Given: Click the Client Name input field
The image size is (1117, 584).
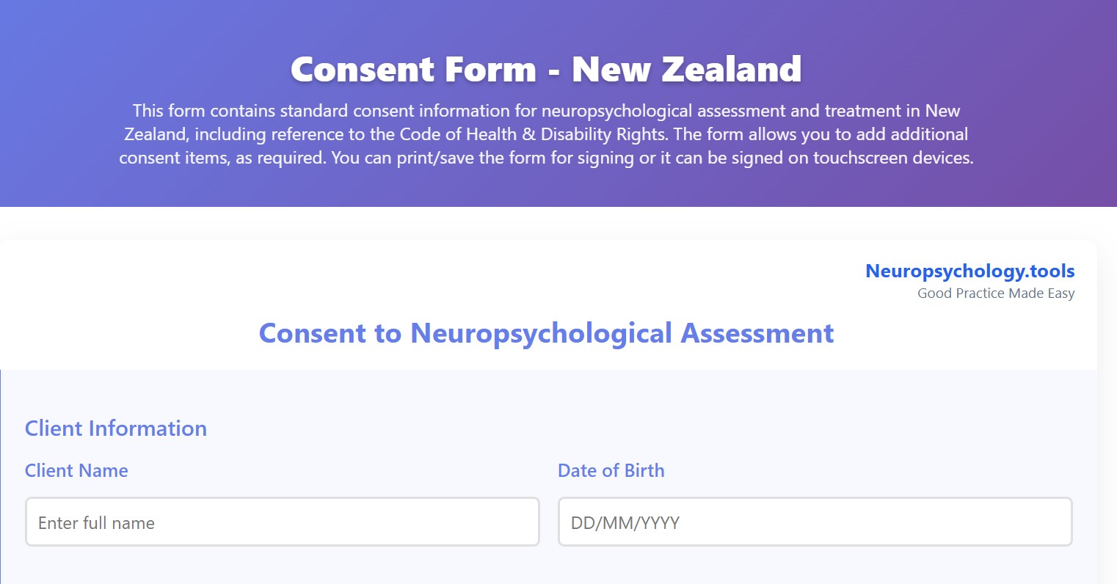Looking at the screenshot, I should [x=283, y=522].
